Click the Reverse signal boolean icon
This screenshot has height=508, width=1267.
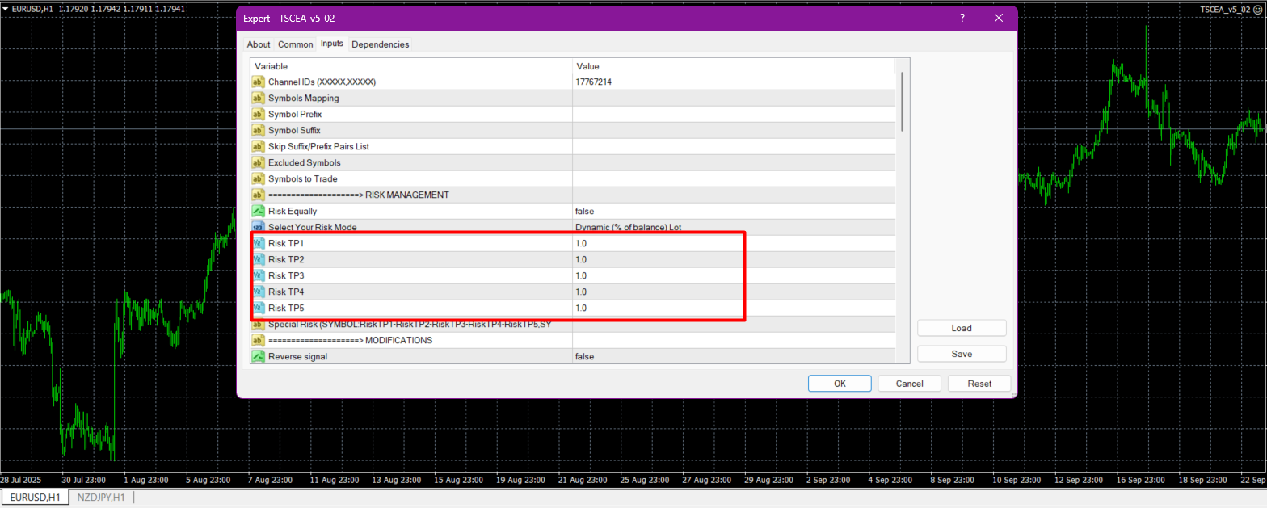258,357
